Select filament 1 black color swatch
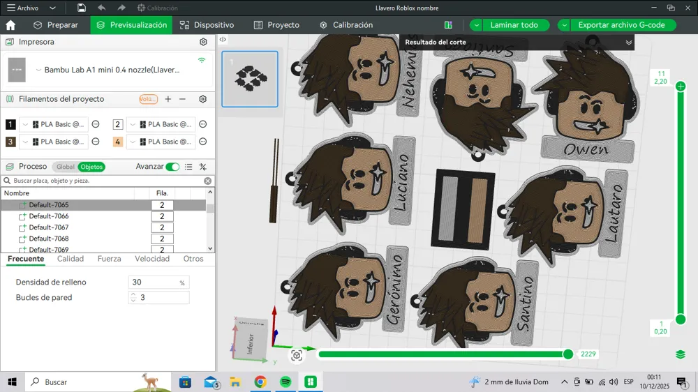This screenshot has width=698, height=392. click(x=10, y=124)
